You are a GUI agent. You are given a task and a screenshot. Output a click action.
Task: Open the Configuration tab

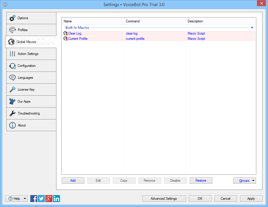(31, 66)
